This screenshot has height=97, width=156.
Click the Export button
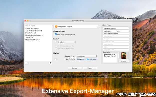click(90, 68)
